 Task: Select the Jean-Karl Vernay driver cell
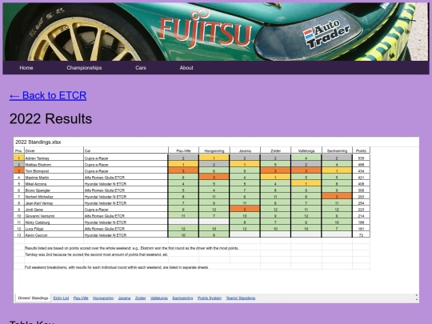54,203
